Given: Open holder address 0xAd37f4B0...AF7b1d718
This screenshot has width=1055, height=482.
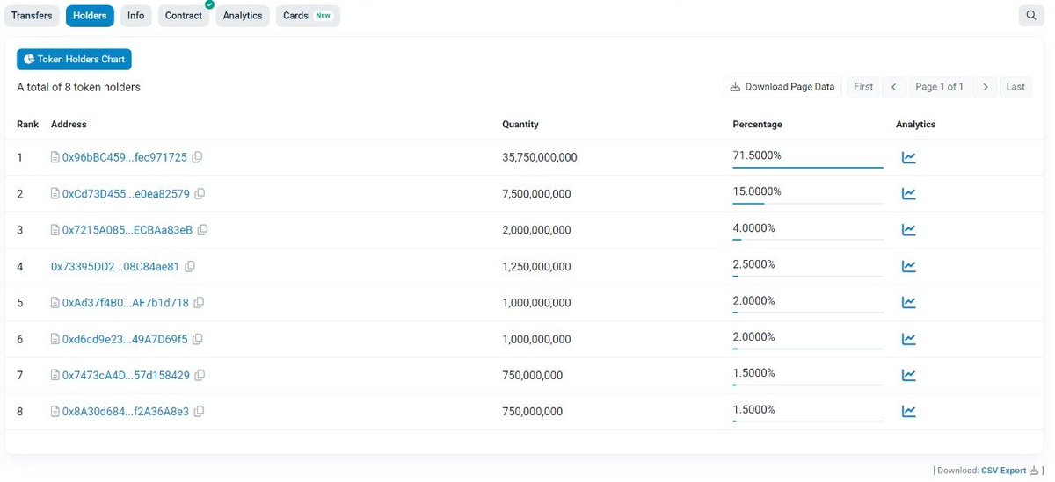Looking at the screenshot, I should (126, 303).
